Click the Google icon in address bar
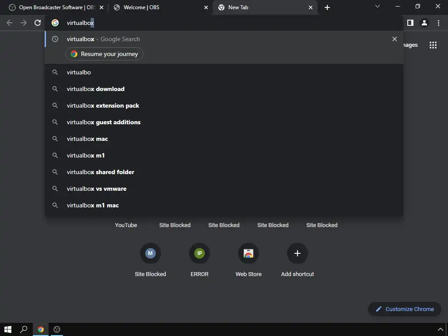This screenshot has height=336, width=448. pos(55,23)
